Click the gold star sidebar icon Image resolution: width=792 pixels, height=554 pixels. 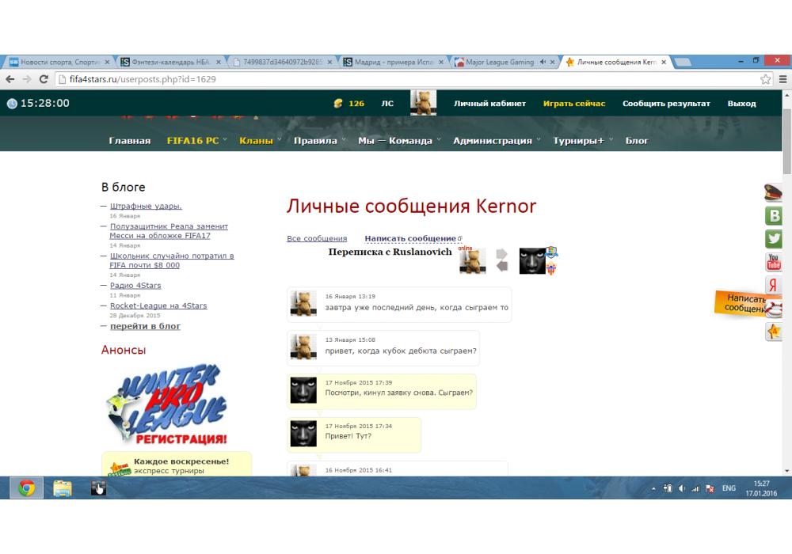pyautogui.click(x=774, y=332)
